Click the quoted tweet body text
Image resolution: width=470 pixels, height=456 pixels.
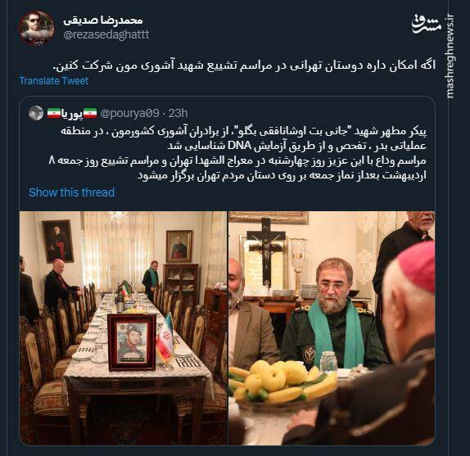237,153
